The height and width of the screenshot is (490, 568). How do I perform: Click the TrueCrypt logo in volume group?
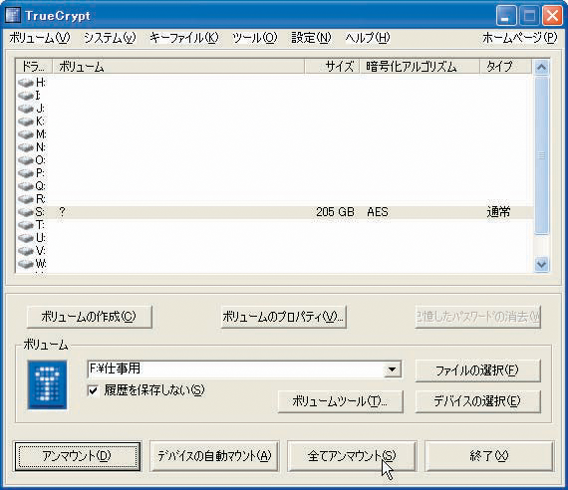[x=48, y=384]
